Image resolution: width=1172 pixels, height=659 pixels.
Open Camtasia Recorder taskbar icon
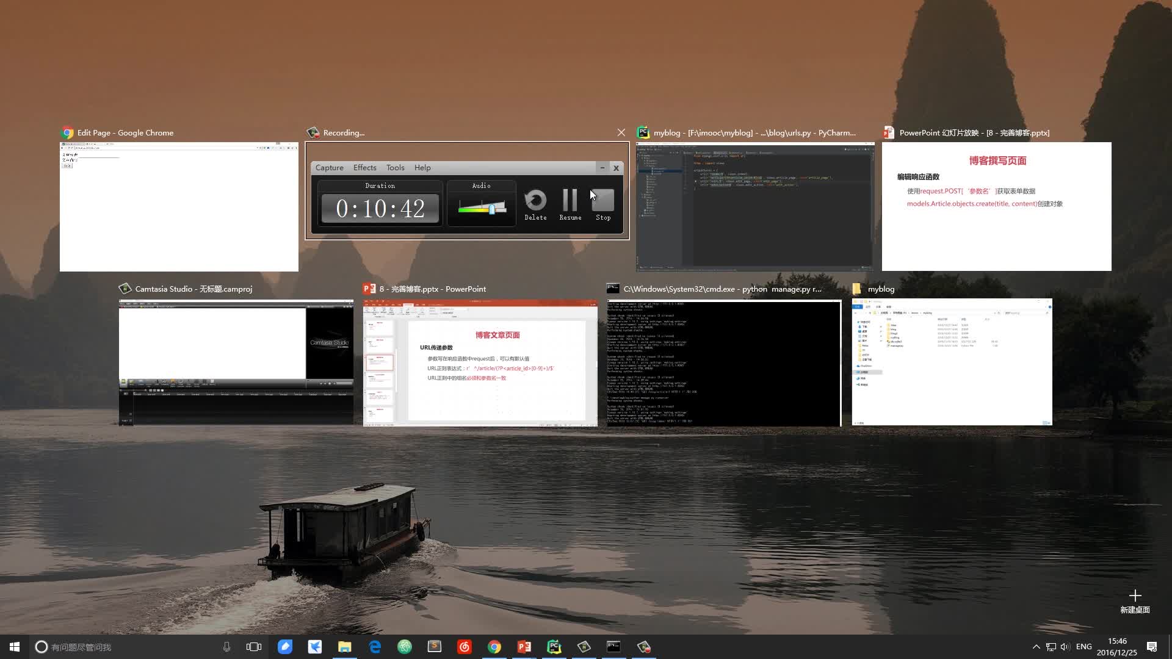[x=644, y=647]
